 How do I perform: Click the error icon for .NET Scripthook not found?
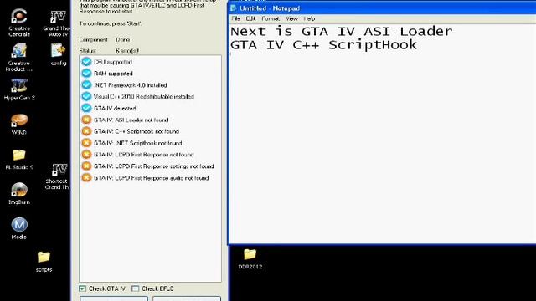86,143
